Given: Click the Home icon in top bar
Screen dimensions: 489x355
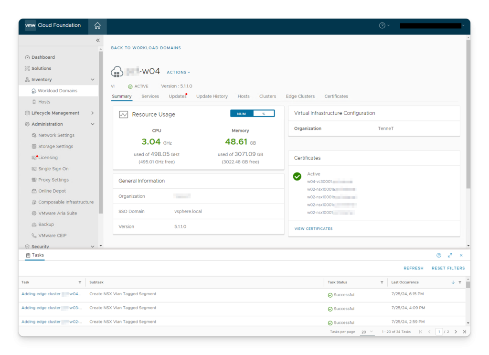Looking at the screenshot, I should 97,26.
